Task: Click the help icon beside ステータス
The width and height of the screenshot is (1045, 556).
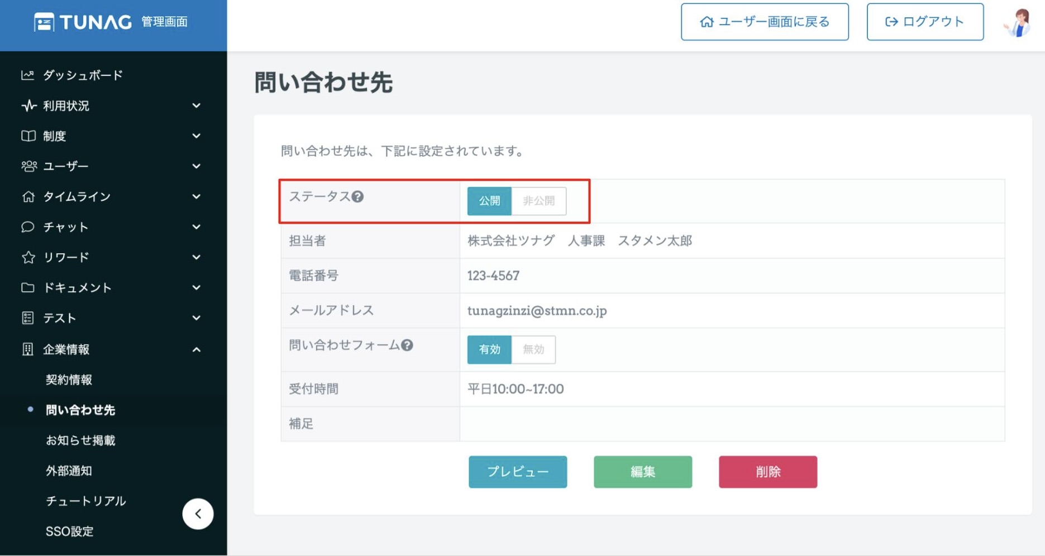Action: [x=358, y=196]
